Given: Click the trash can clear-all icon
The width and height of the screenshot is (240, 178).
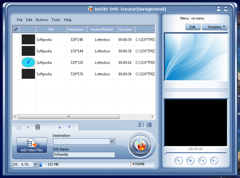Looking at the screenshot, I should coord(38,127).
